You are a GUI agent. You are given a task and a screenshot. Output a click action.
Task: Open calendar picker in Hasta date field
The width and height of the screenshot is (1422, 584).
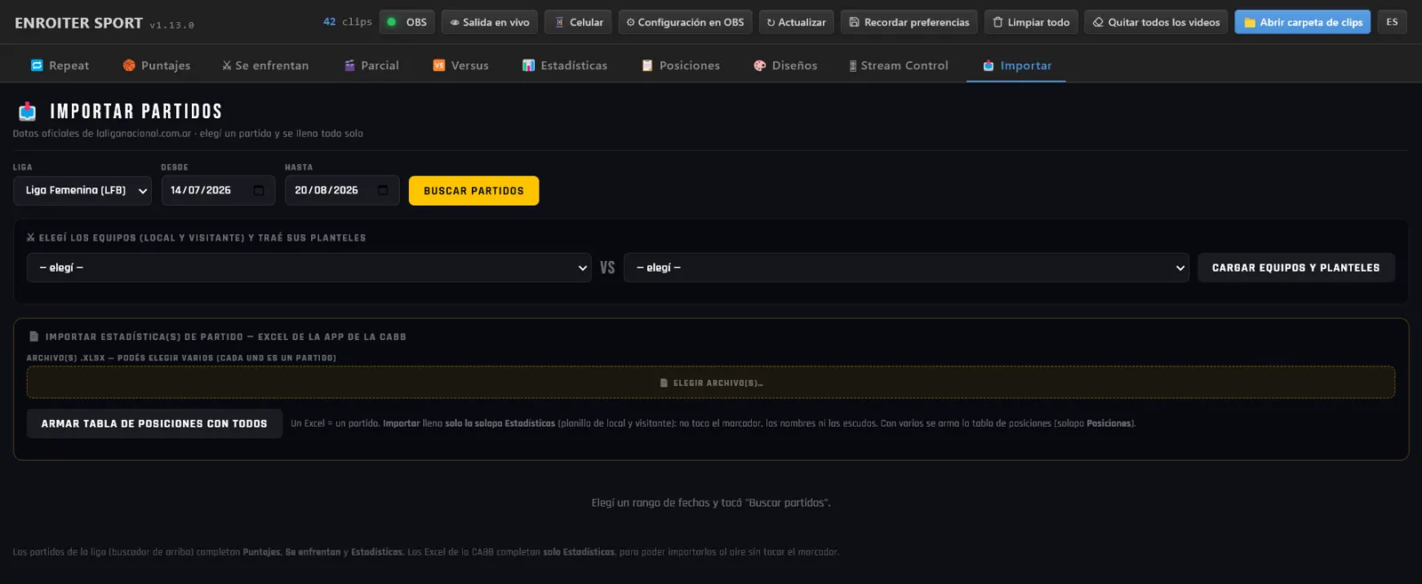[x=383, y=190]
